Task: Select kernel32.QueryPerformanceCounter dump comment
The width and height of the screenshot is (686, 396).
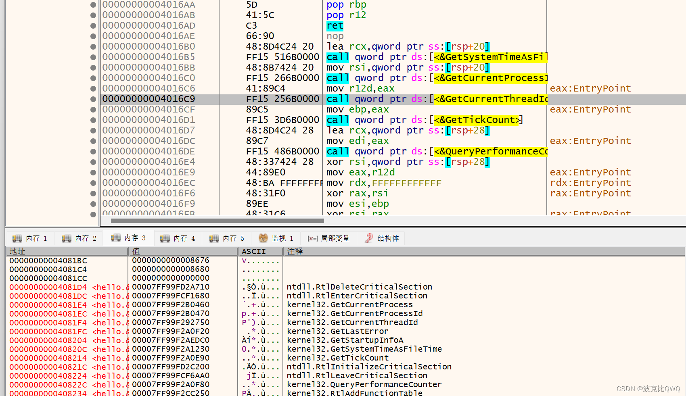Action: [364, 385]
